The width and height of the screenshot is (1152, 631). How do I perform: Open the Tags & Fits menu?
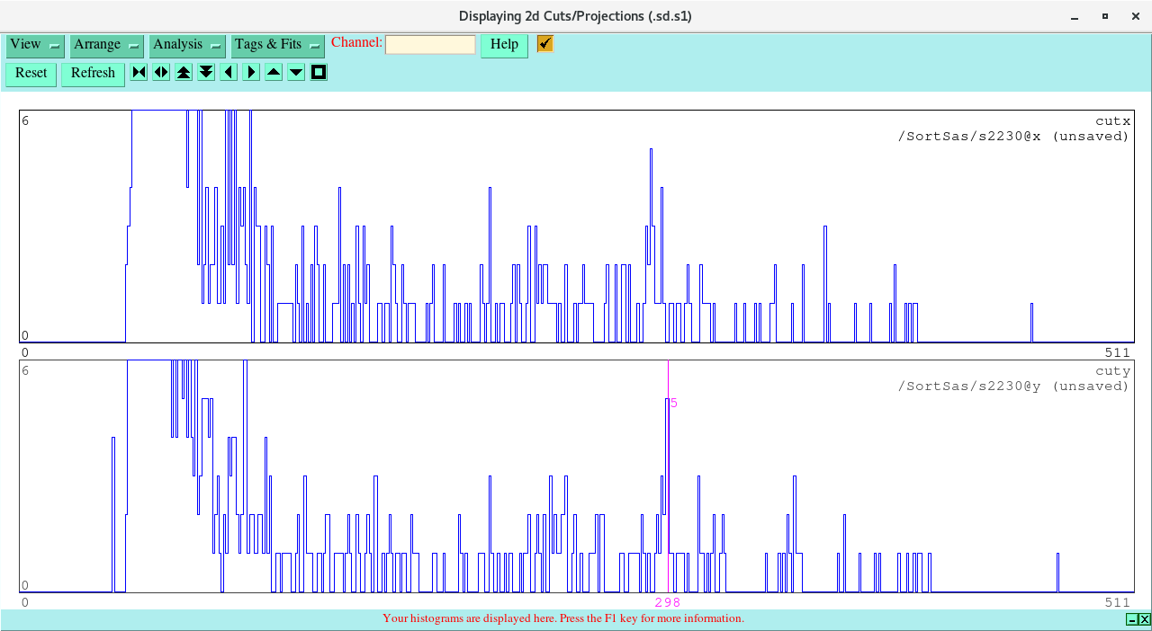(277, 45)
